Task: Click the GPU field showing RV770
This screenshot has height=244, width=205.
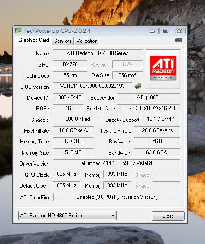Action: [x=70, y=64]
